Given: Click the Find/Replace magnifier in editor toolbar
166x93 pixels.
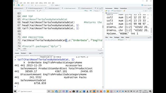Looking at the screenshot, I should pyautogui.click(x=37, y=11).
